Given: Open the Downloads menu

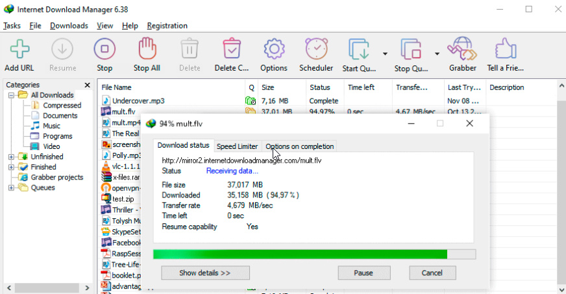Looking at the screenshot, I should [69, 26].
